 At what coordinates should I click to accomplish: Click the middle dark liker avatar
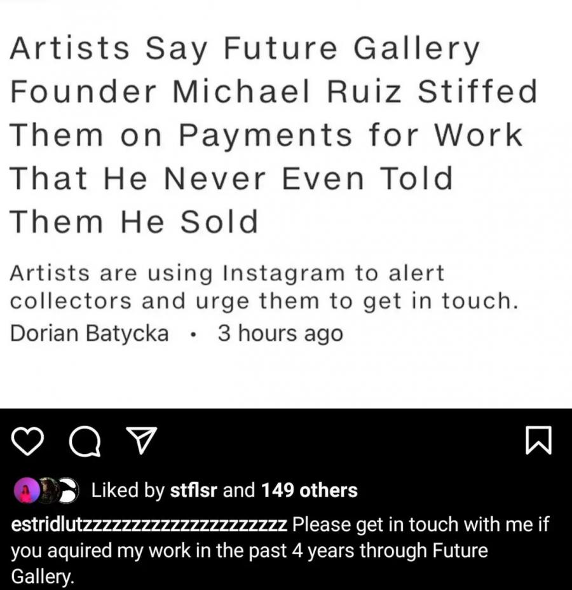pyautogui.click(x=49, y=491)
